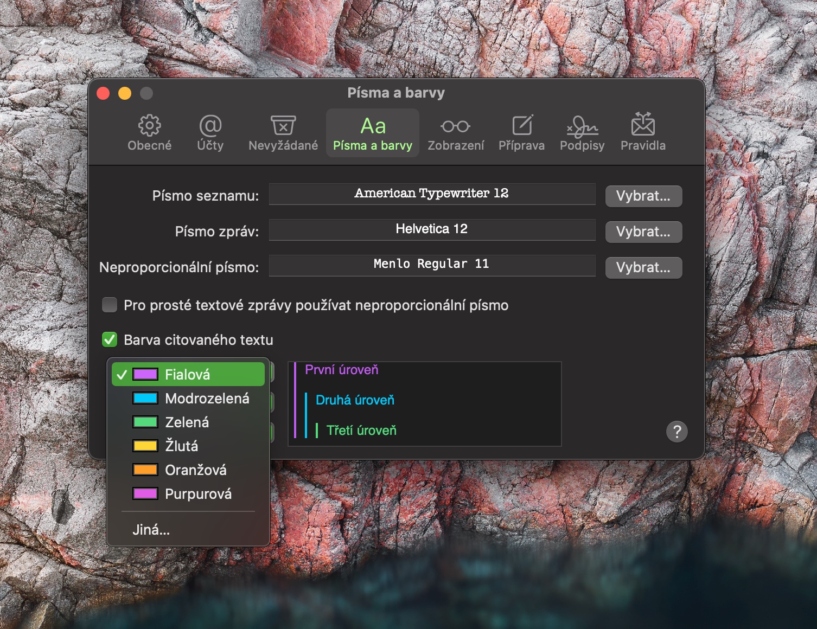Minimize the Písma a barvy window
817x629 pixels.
point(125,93)
